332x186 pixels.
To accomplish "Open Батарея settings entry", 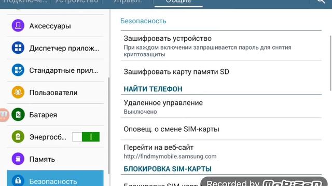I will click(x=56, y=115).
